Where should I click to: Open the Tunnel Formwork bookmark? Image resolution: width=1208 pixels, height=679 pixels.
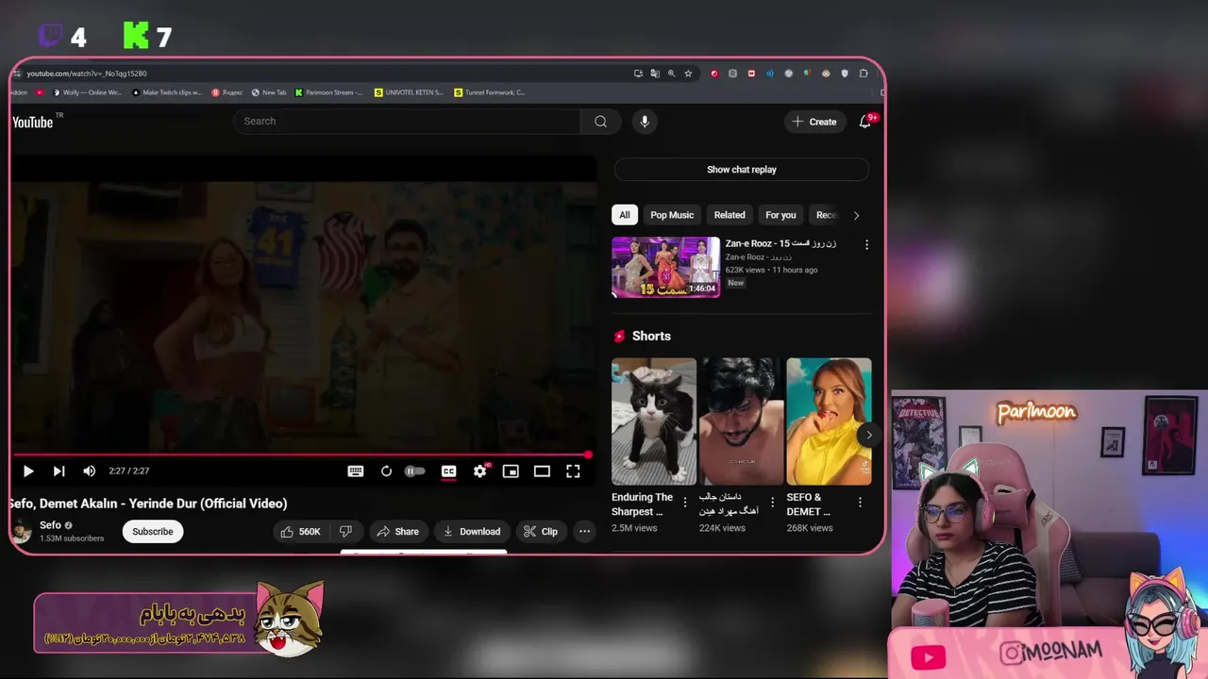(489, 92)
